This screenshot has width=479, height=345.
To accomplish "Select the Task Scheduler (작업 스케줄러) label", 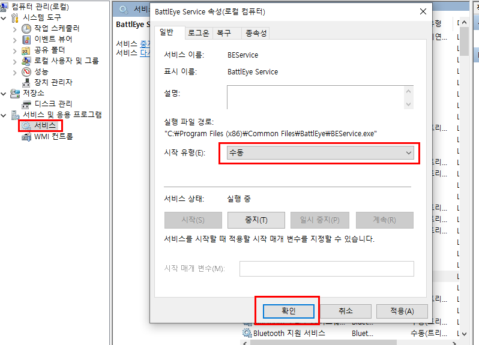I will click(x=57, y=28).
